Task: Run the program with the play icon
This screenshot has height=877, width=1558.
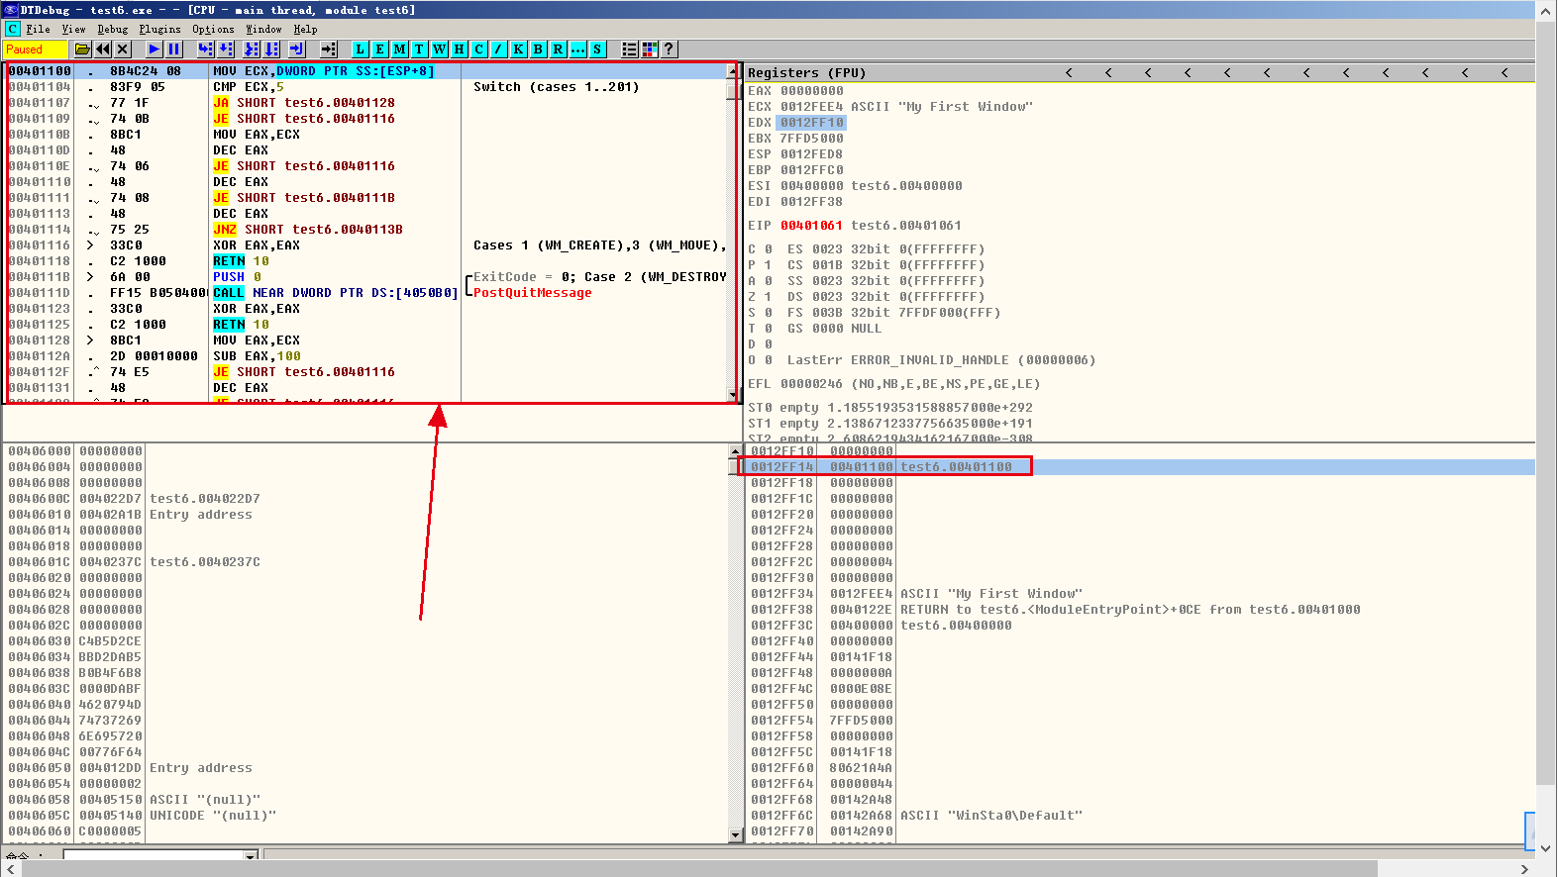Action: (154, 49)
